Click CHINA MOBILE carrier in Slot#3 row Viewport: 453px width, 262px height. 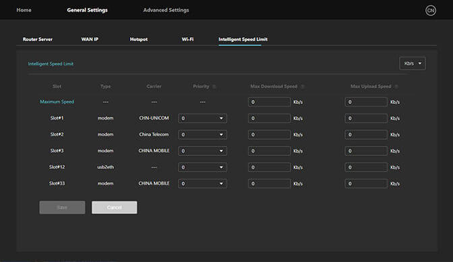(154, 151)
